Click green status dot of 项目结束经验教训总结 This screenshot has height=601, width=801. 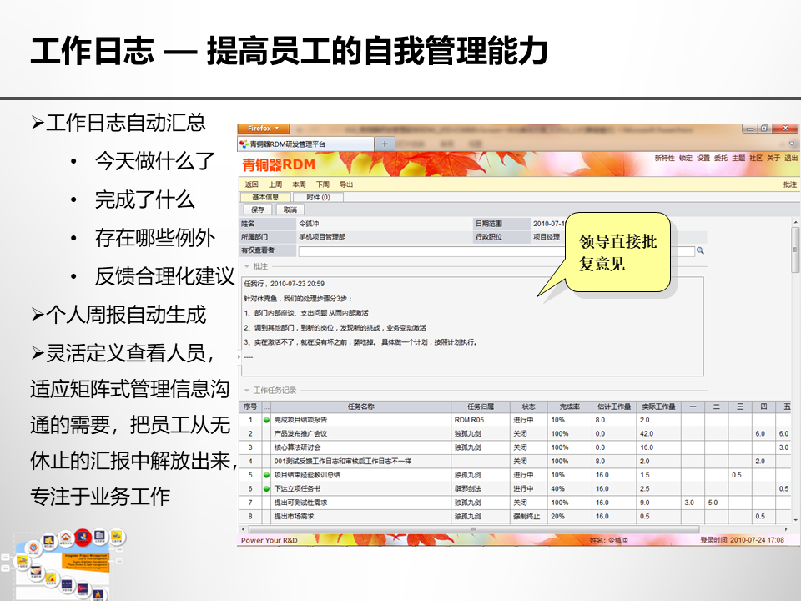point(266,475)
